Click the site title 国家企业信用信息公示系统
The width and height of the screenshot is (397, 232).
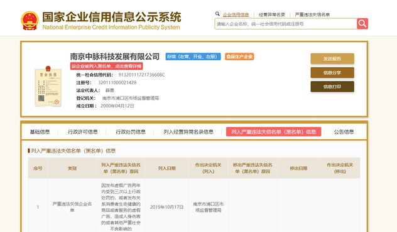click(x=111, y=17)
